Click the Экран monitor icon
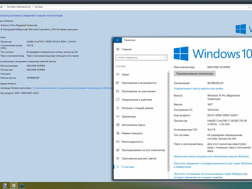This screenshot has height=189, width=252. click(117, 74)
